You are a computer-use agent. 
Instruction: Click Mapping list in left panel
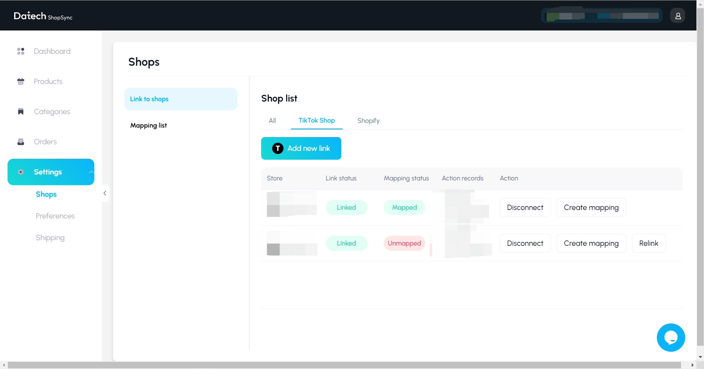[x=149, y=125]
